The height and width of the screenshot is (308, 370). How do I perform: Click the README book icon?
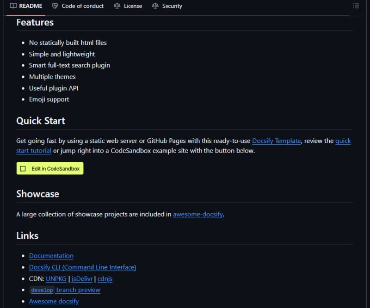[13, 6]
